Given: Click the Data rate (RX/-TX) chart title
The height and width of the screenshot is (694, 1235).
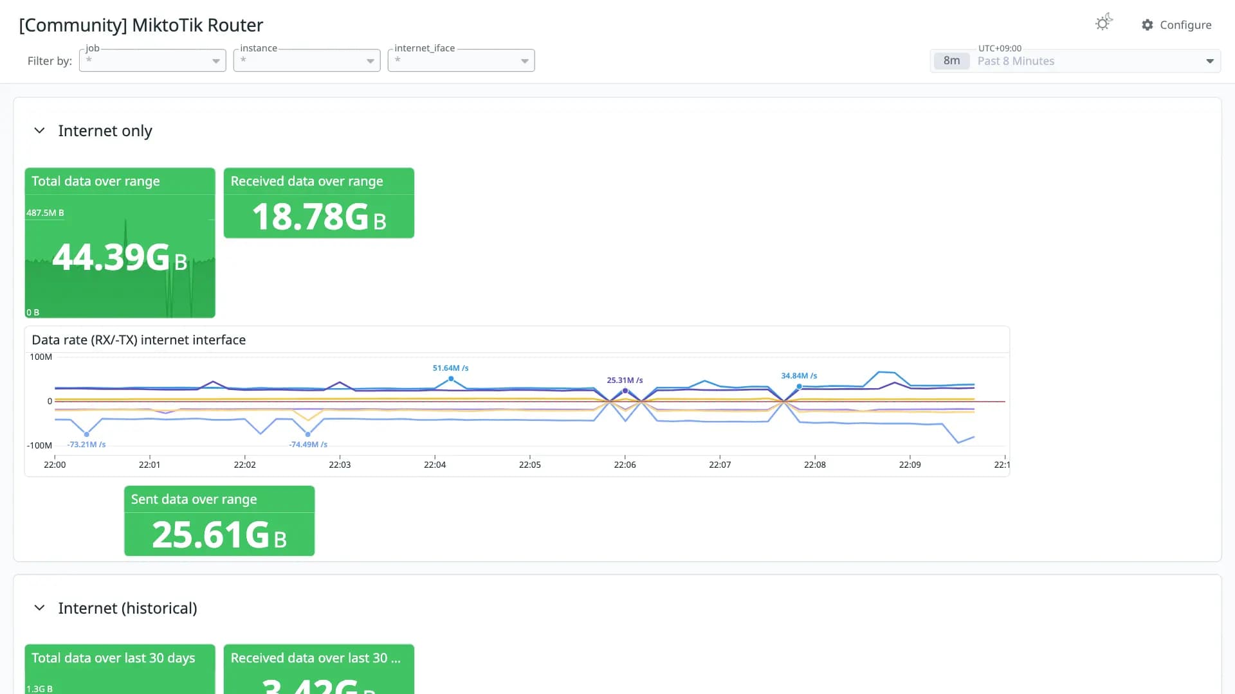Looking at the screenshot, I should click(138, 340).
